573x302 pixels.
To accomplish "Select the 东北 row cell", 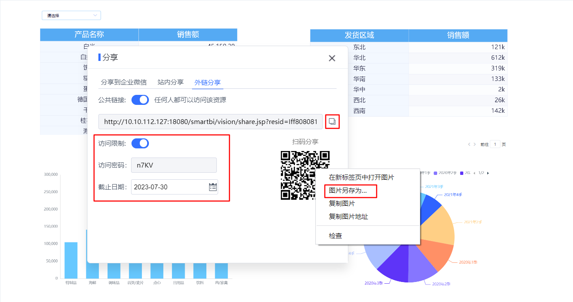I will (360, 47).
